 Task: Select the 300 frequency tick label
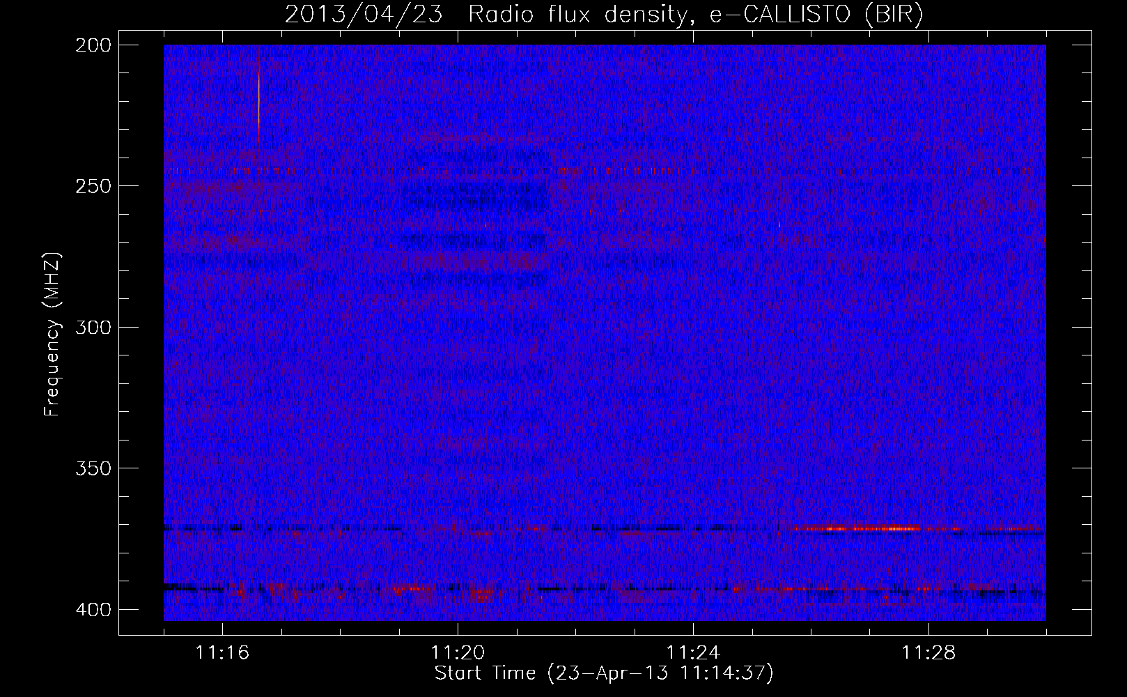click(x=93, y=327)
